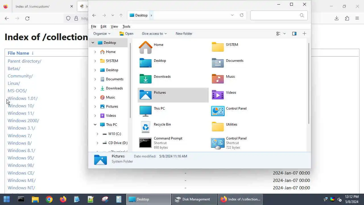Select the Control Panel icon next to This PC
The width and height of the screenshot is (364, 205).
point(218,111)
